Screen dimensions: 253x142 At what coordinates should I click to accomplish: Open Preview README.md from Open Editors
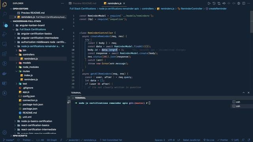pos(33,13)
